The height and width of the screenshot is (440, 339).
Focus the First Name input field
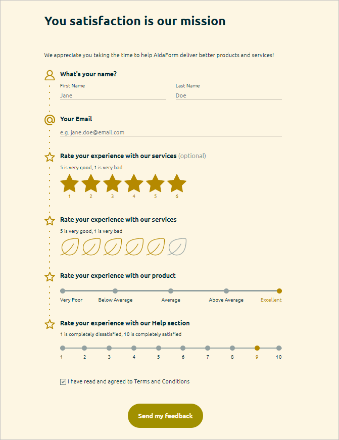[113, 95]
